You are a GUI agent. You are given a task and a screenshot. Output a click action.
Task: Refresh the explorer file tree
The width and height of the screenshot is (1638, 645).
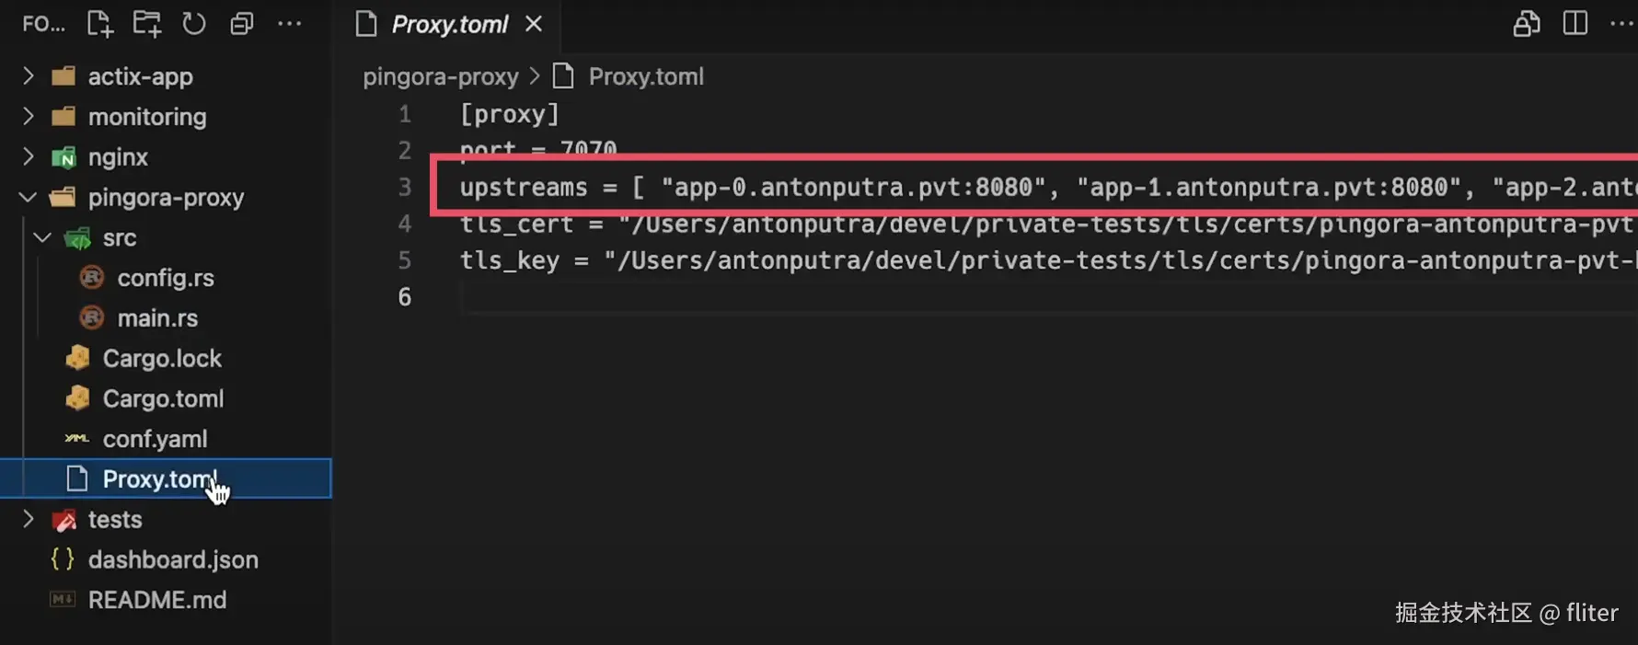coord(194,24)
